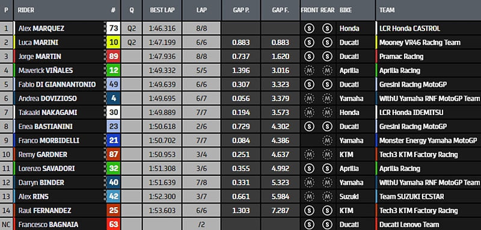This screenshot has height=230, width=481.
Task: Click Alex Marquez's front soft tyre icon
Action: (x=309, y=28)
